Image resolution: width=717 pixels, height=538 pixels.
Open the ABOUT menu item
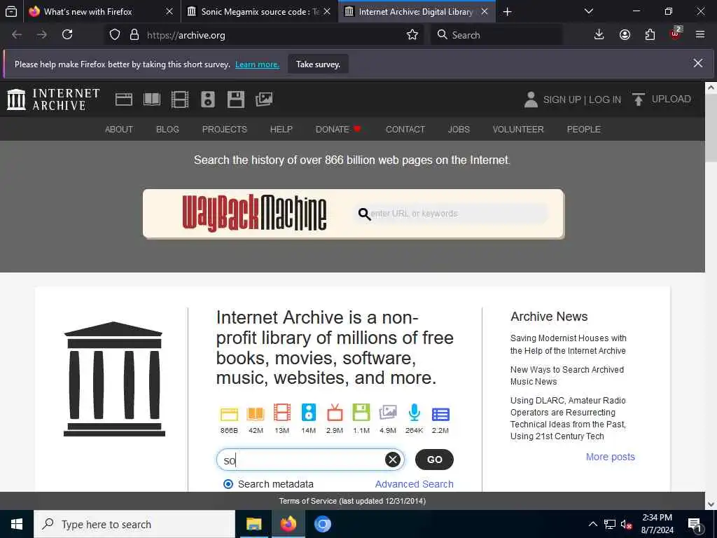(x=119, y=130)
